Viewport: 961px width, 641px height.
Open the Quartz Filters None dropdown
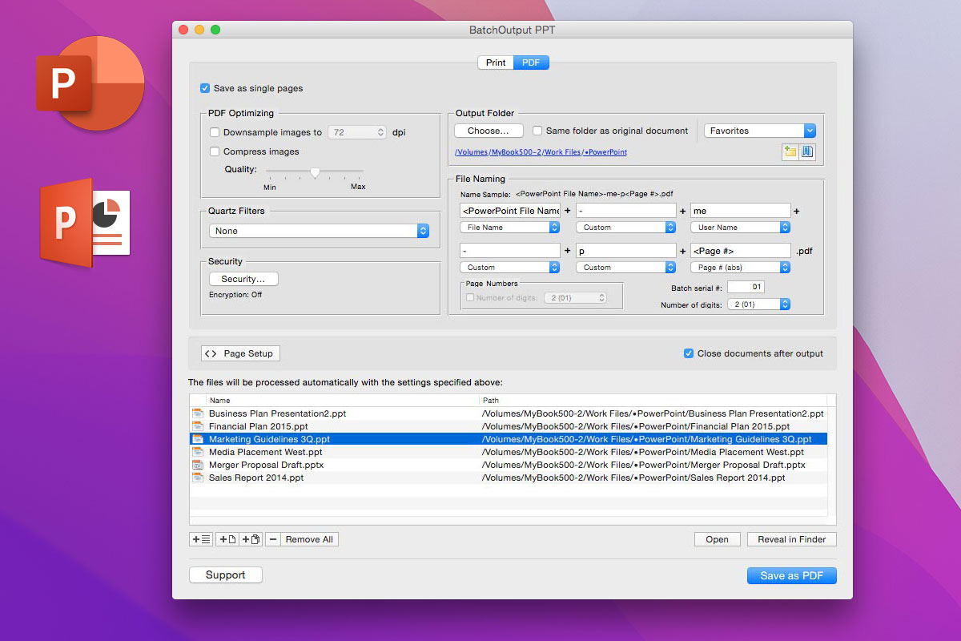(x=319, y=231)
